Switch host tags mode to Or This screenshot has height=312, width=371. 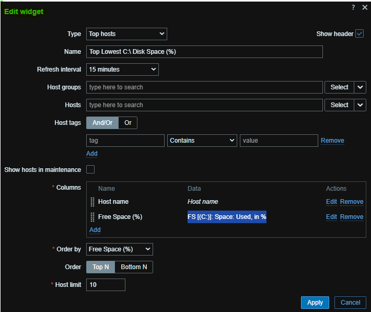[x=128, y=123]
